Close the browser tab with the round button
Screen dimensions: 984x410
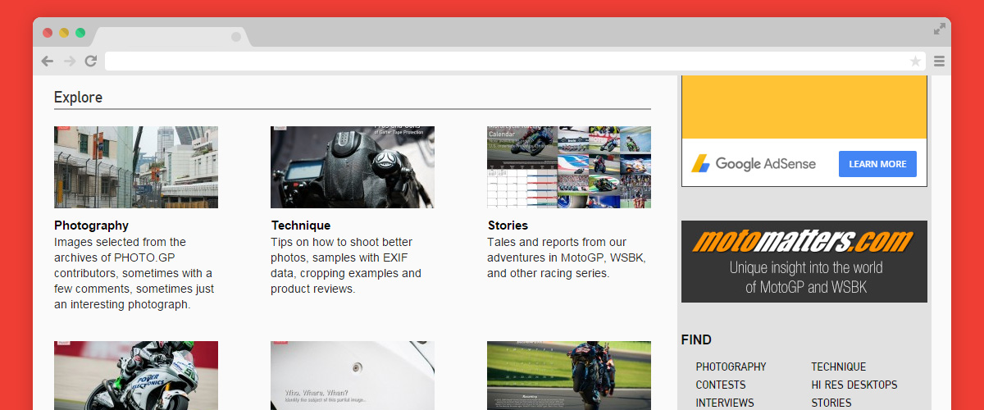click(x=236, y=37)
